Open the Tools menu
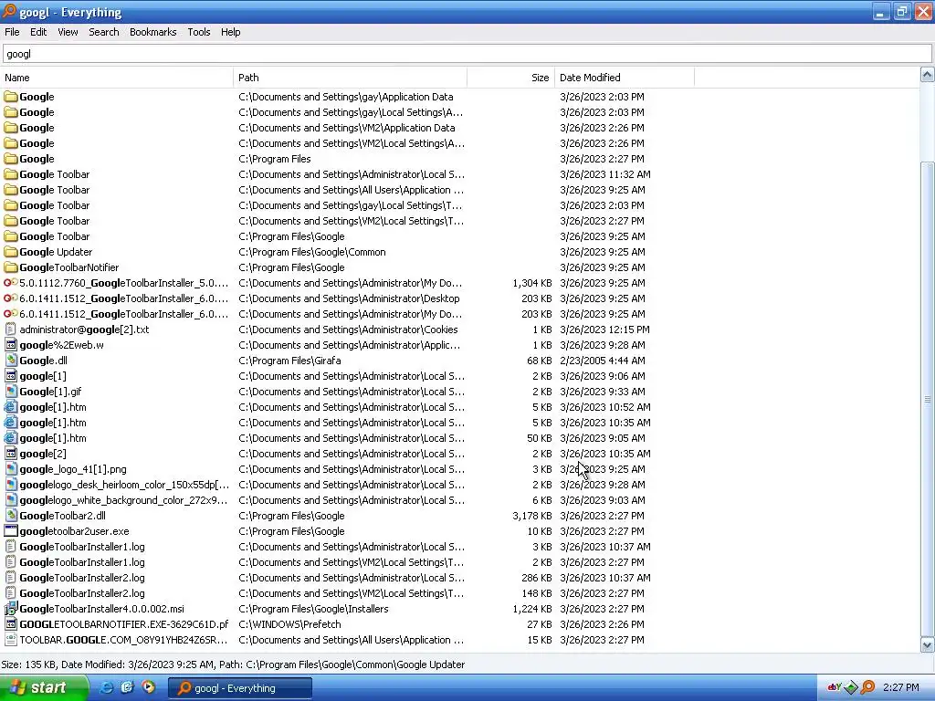Screen dimensions: 935x701 pyautogui.click(x=198, y=32)
